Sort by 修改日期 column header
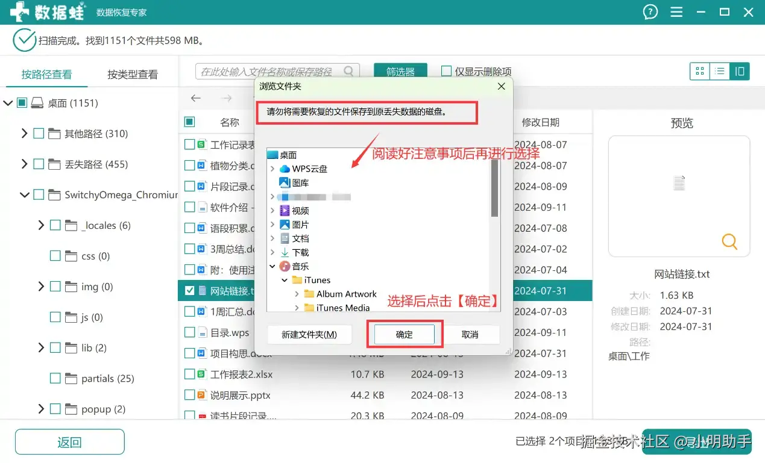Image resolution: width=765 pixels, height=463 pixels. point(541,122)
